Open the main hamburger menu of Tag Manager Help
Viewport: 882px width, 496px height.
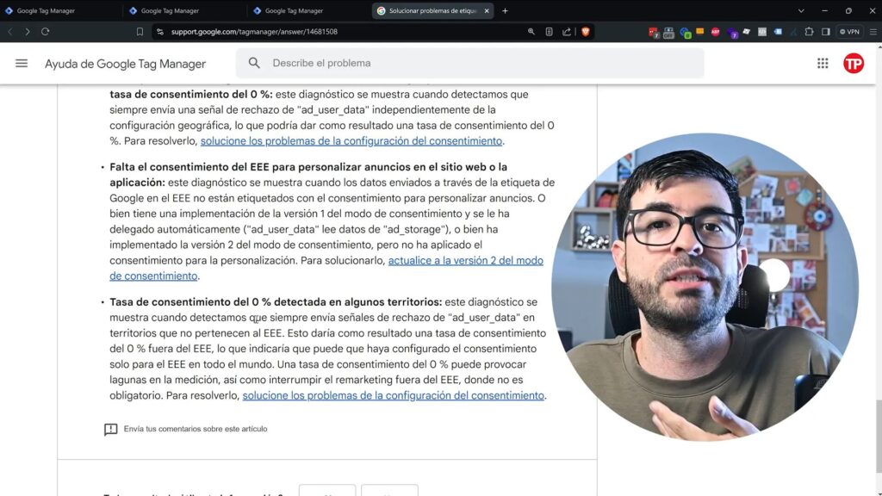22,63
